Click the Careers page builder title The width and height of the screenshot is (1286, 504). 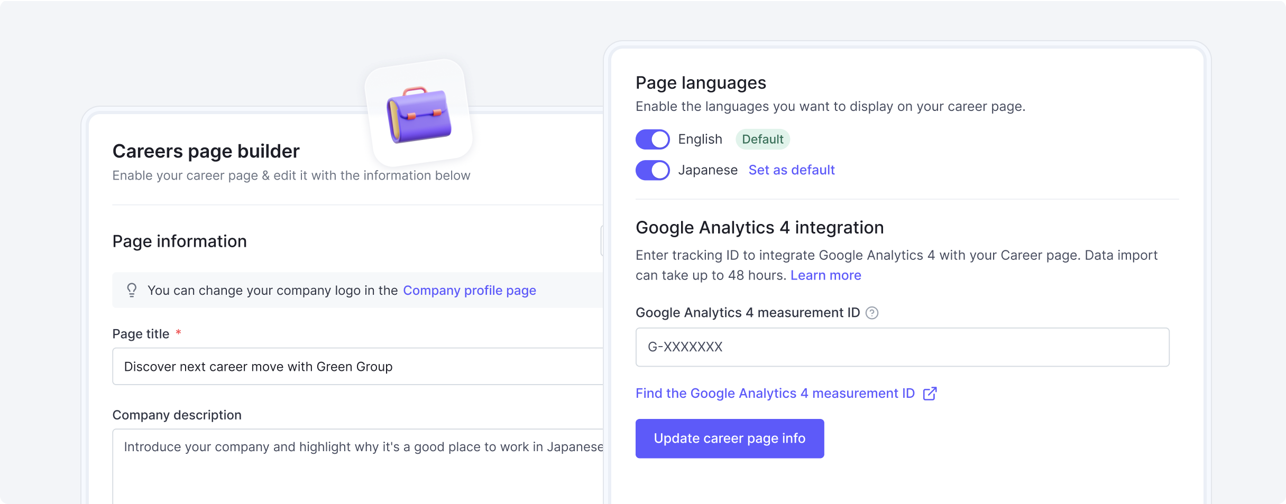[206, 152]
